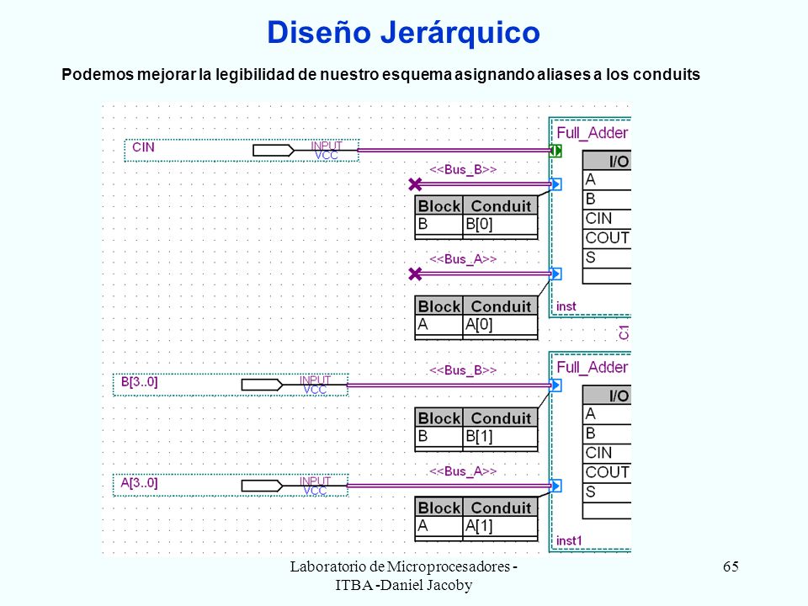Click the green CIN port connector on inst

click(556, 151)
